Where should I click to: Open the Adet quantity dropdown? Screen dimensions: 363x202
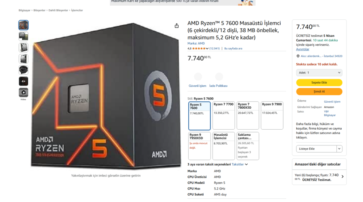click(319, 73)
